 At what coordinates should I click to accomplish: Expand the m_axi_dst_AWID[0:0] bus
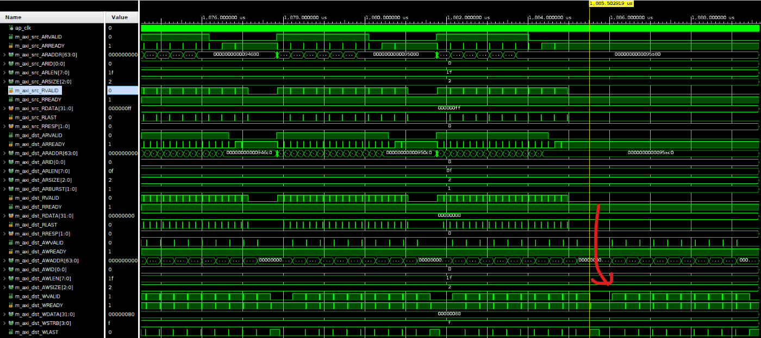coord(5,269)
